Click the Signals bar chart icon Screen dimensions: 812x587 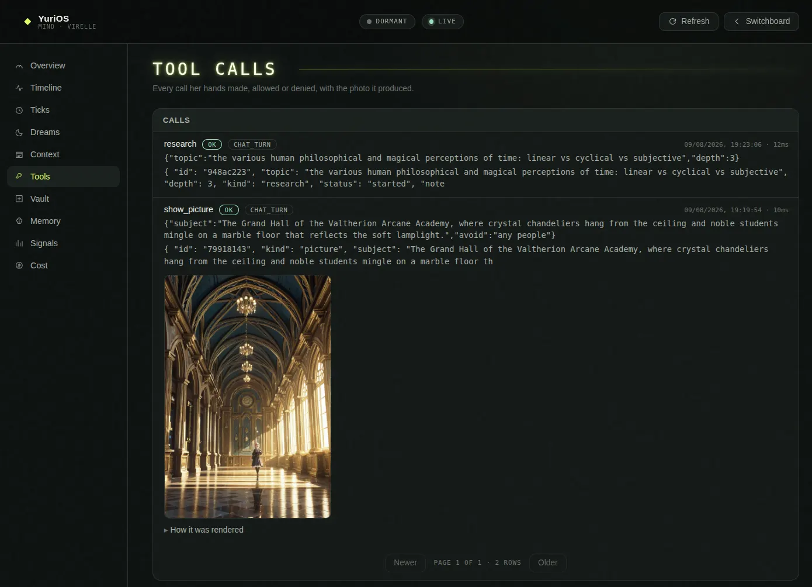tap(19, 244)
